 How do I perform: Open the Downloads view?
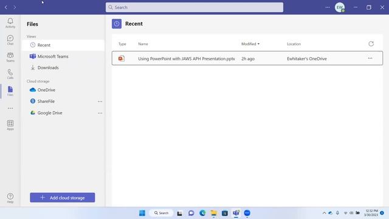coord(63,68)
